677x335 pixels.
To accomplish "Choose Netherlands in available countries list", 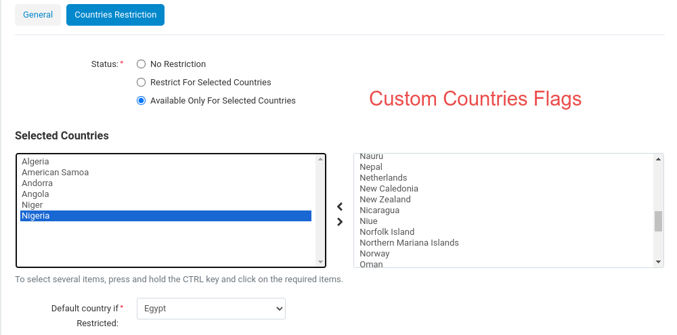I will (504, 178).
